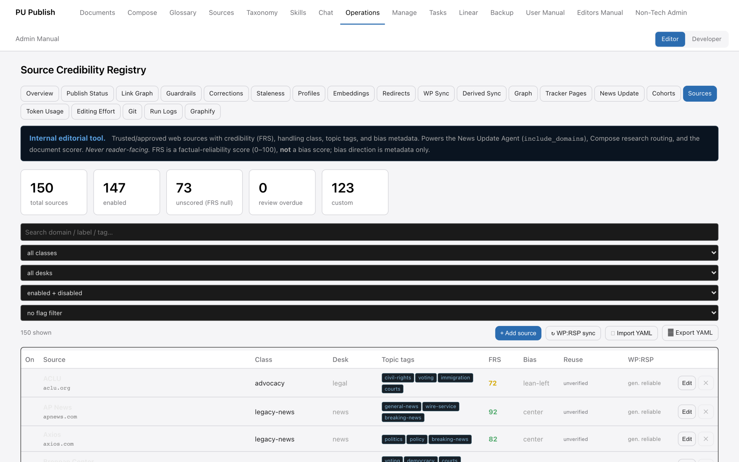Click the Import YAML button
This screenshot has height=462, width=739.
pyautogui.click(x=631, y=333)
